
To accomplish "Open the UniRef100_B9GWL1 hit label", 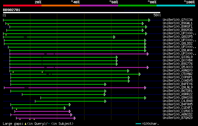I will click(x=178, y=23).
